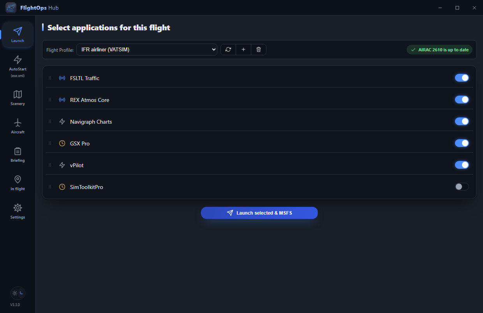Click FSLTL Traffic broadcast icon
The image size is (483, 313).
pos(62,78)
